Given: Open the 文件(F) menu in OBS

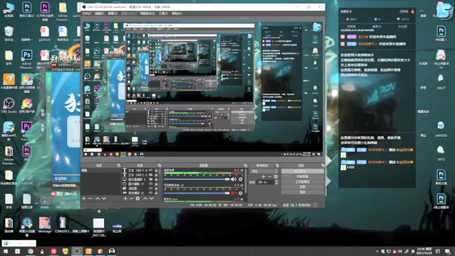Looking at the screenshot, I should point(86,13).
